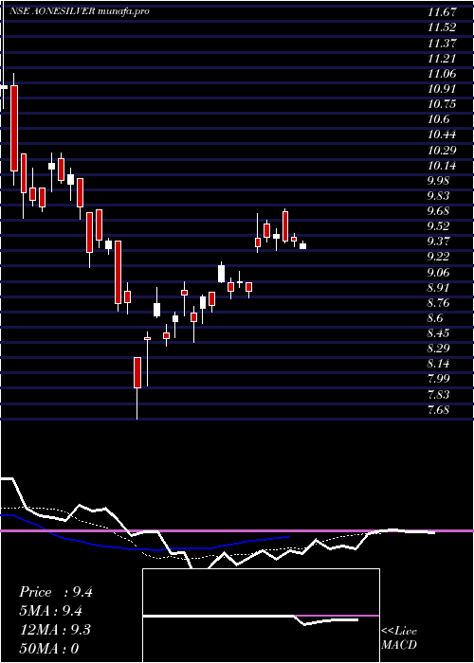Click the 10.75 price axis label
Viewport: 474px width, 663px height.
(442, 104)
